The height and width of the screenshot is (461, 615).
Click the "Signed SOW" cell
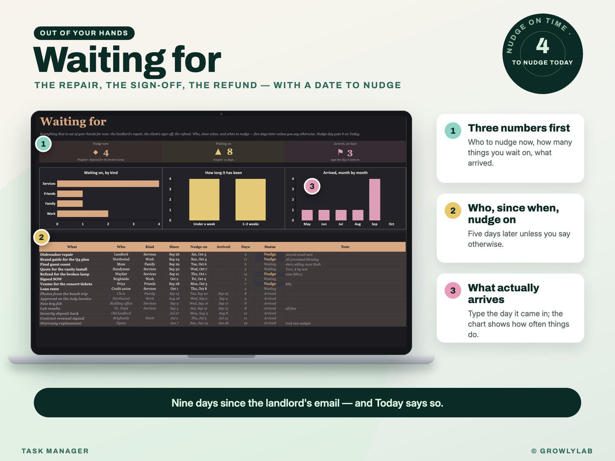click(50, 279)
